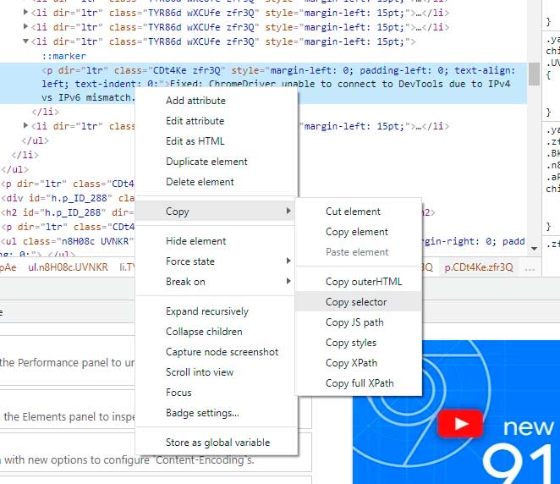This screenshot has height=484, width=560.
Task: Open Badge settings… option
Action: coord(217,413)
